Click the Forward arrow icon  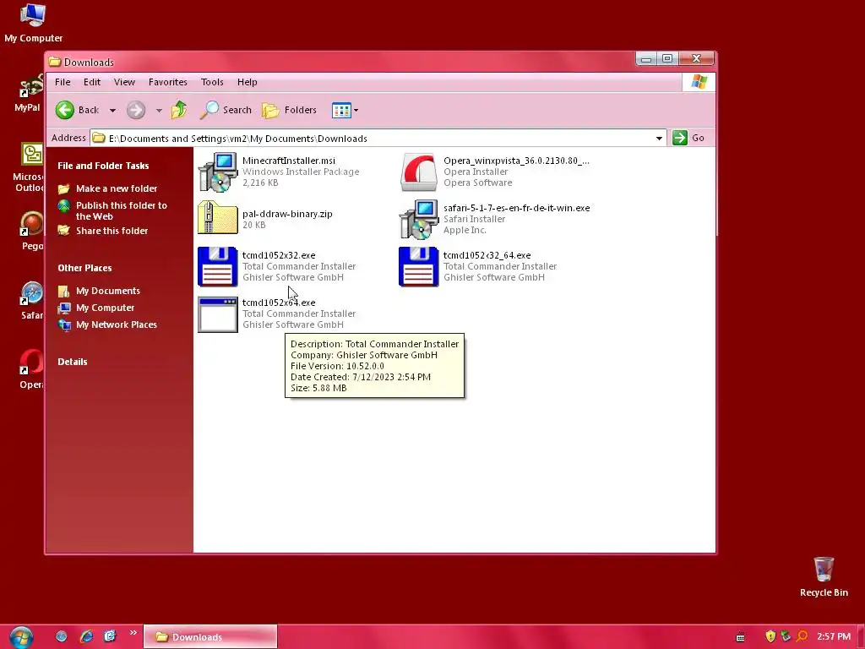click(x=136, y=111)
